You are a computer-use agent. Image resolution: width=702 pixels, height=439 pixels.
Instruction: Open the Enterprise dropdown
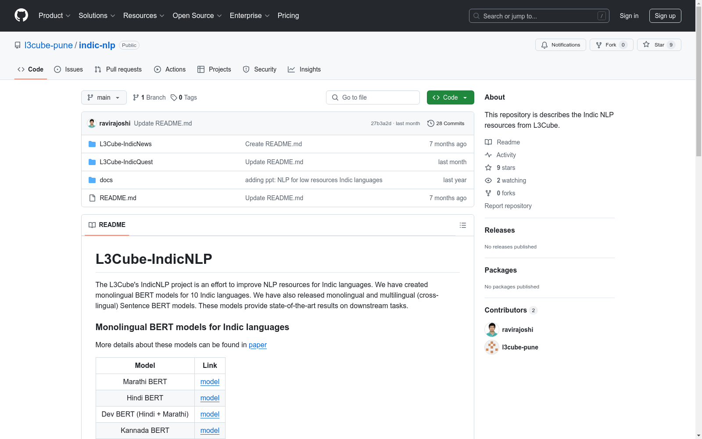click(250, 16)
